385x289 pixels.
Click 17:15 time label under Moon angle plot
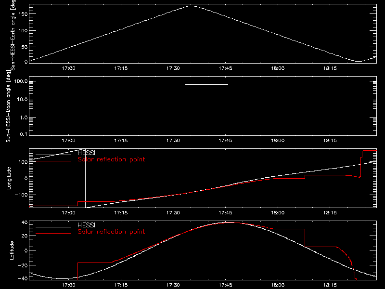[x=121, y=141]
